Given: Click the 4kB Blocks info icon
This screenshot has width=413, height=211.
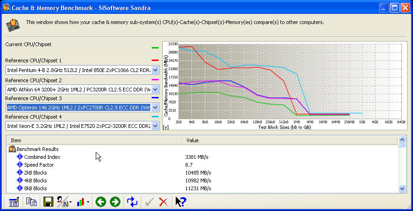Looking at the screenshot, I should tap(20, 181).
